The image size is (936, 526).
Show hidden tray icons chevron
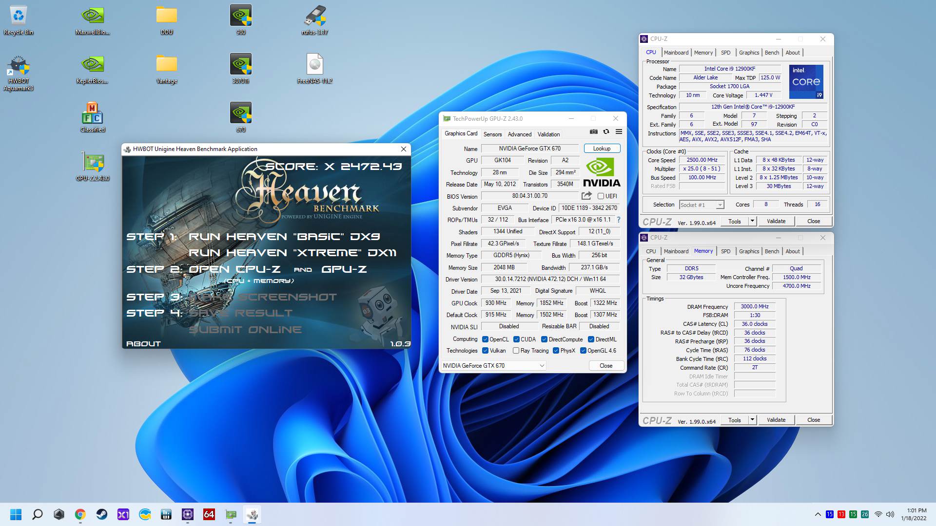[818, 514]
